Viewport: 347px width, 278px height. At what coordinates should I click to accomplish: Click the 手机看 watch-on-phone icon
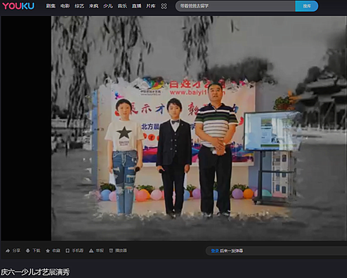(68, 251)
